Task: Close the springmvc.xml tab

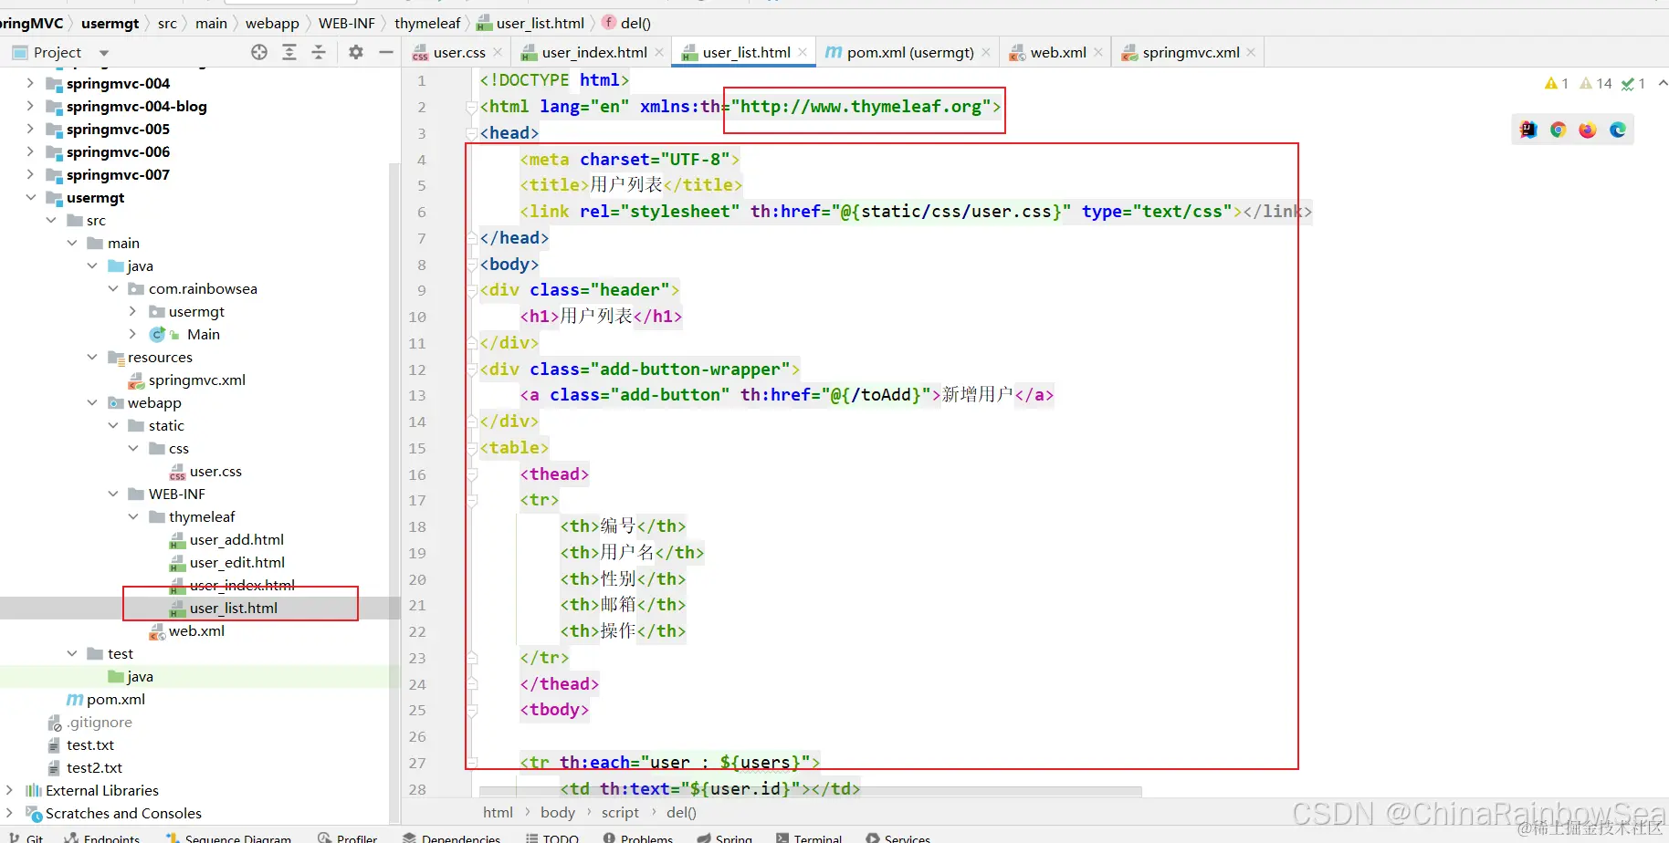Action: point(1251,53)
